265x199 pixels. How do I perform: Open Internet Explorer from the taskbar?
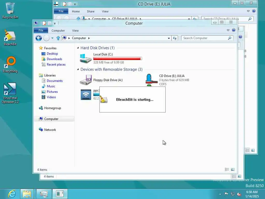click(12, 194)
